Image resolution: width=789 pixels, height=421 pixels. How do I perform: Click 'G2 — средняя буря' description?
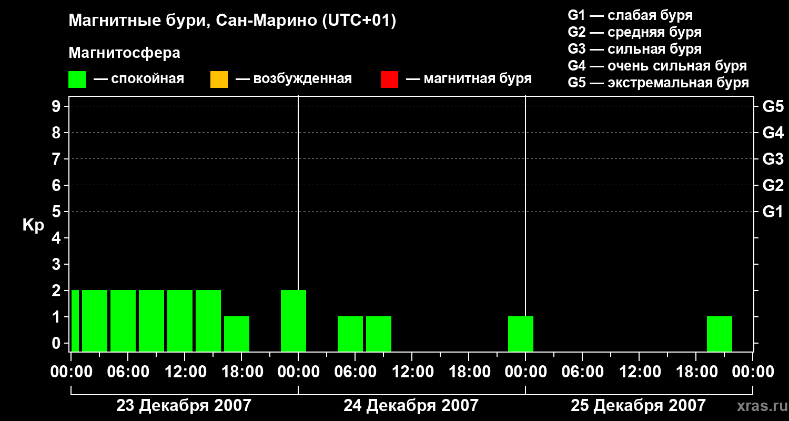[634, 32]
